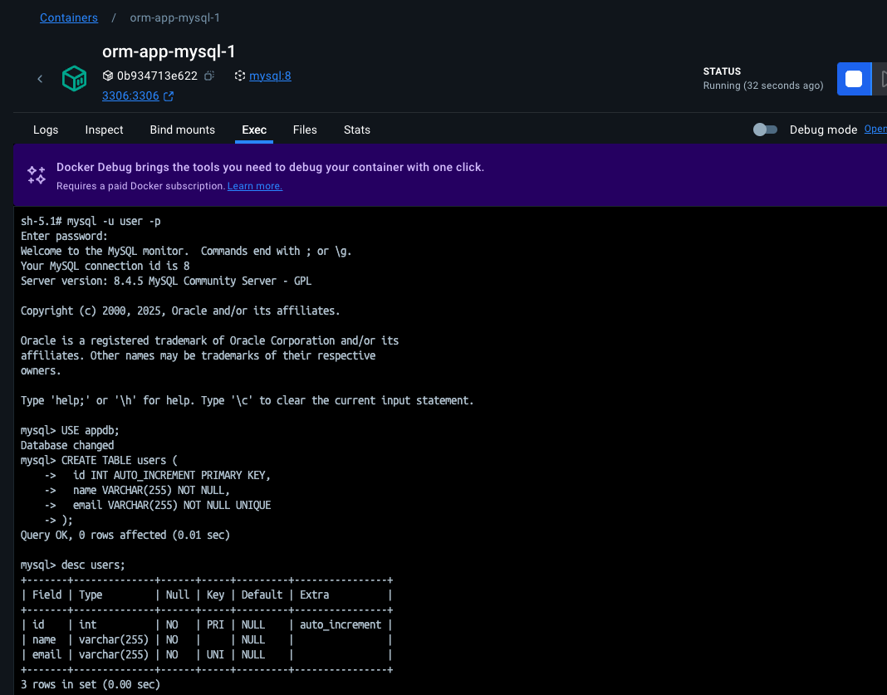Toggle Debug mode switch
The width and height of the screenshot is (887, 695).
[x=765, y=130]
